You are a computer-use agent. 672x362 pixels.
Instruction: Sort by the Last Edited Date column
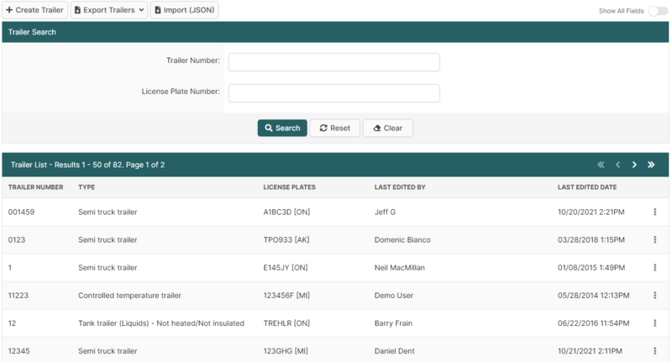coord(587,186)
